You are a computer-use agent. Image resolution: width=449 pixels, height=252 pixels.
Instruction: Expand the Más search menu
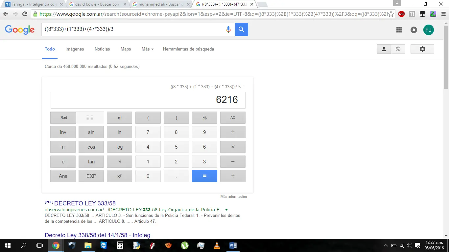point(148,49)
